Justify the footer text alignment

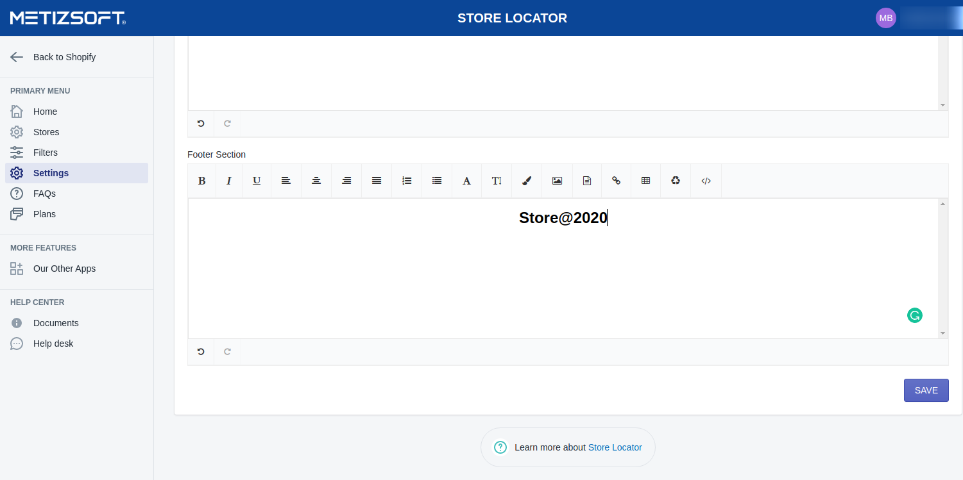(377, 181)
